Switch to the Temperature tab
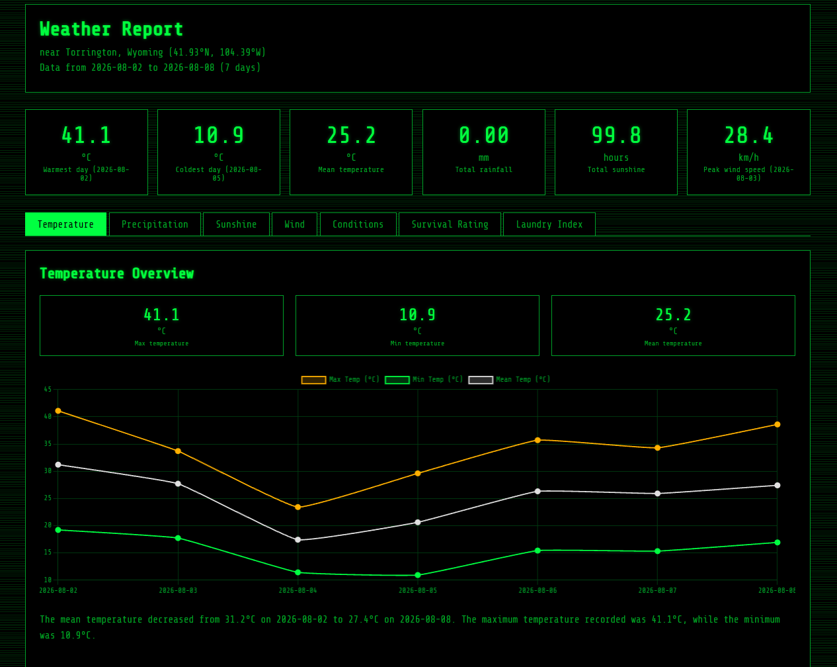The width and height of the screenshot is (837, 667). [65, 224]
